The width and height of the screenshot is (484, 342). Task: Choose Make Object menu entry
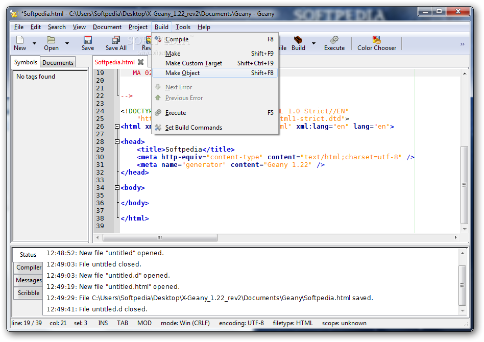(x=215, y=73)
